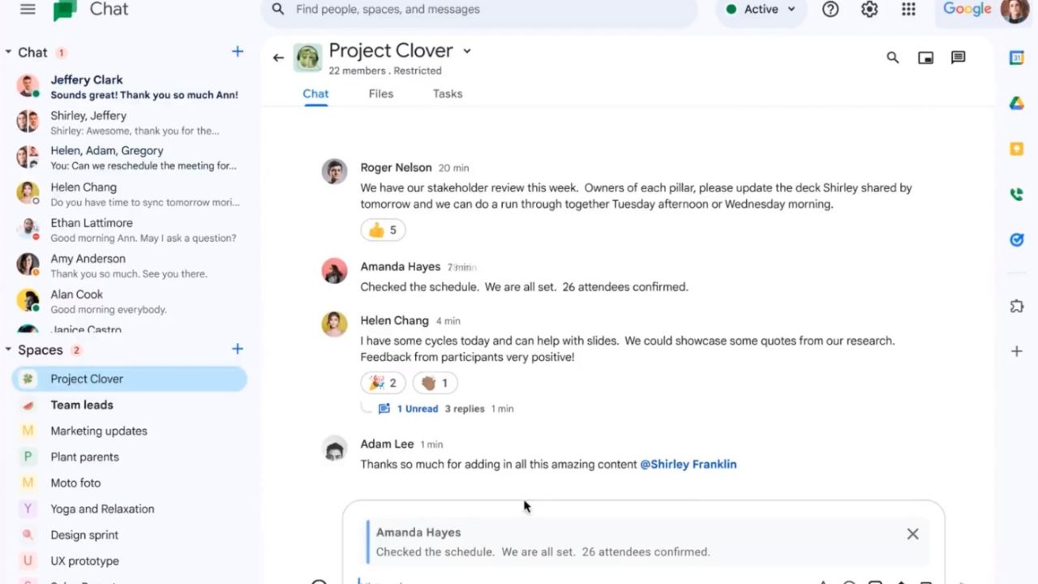Open the Settings gear
Image resolution: width=1038 pixels, height=584 pixels.
pos(869,10)
